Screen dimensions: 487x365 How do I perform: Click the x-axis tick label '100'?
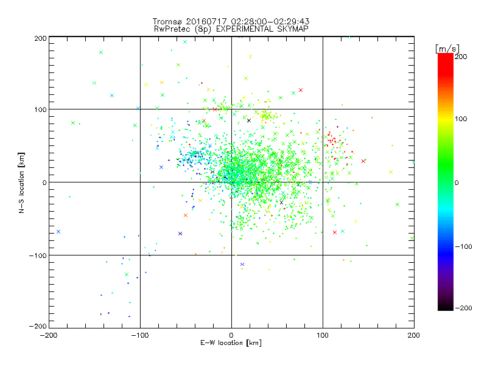pos(323,335)
